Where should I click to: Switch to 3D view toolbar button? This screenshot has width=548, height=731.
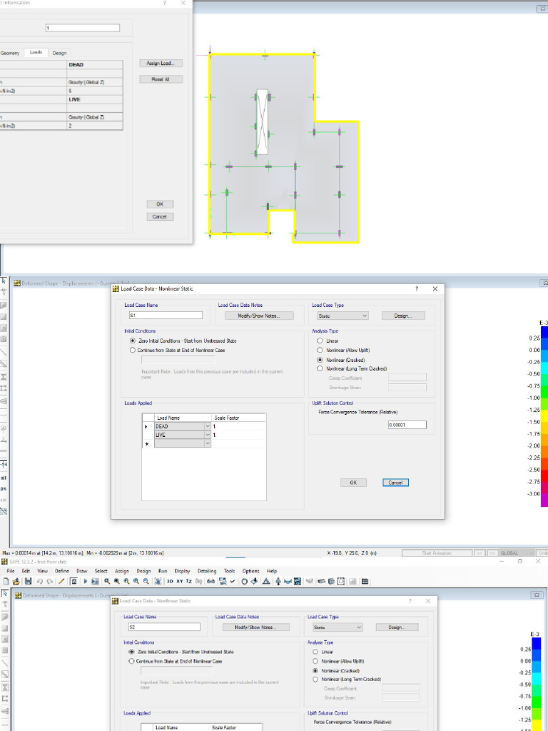tap(170, 582)
